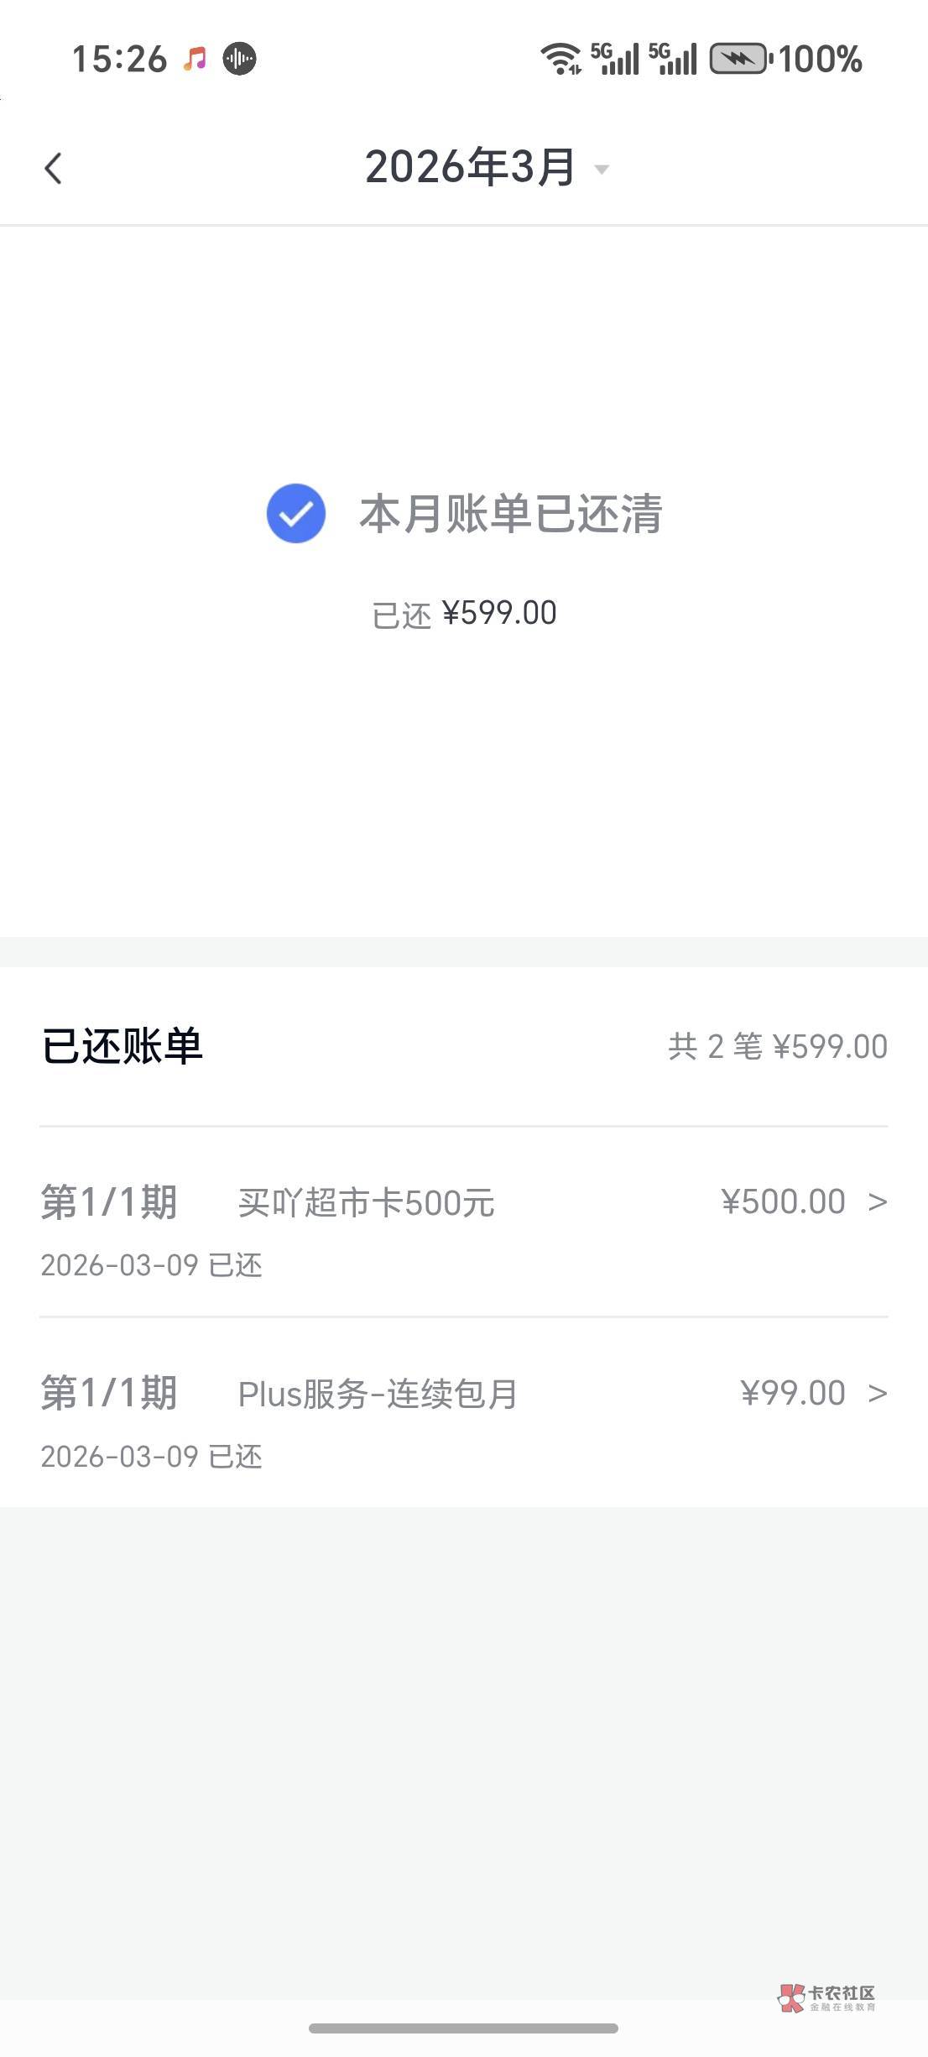Expand the ¥99.00 bill chevron

(x=878, y=1394)
